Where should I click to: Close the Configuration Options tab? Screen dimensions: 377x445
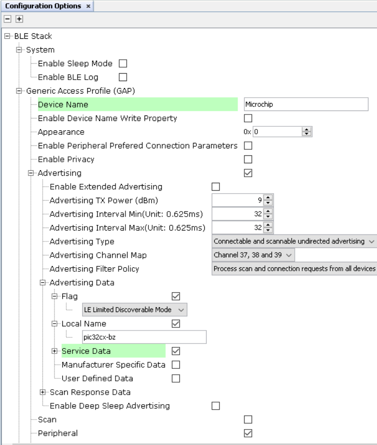click(88, 6)
